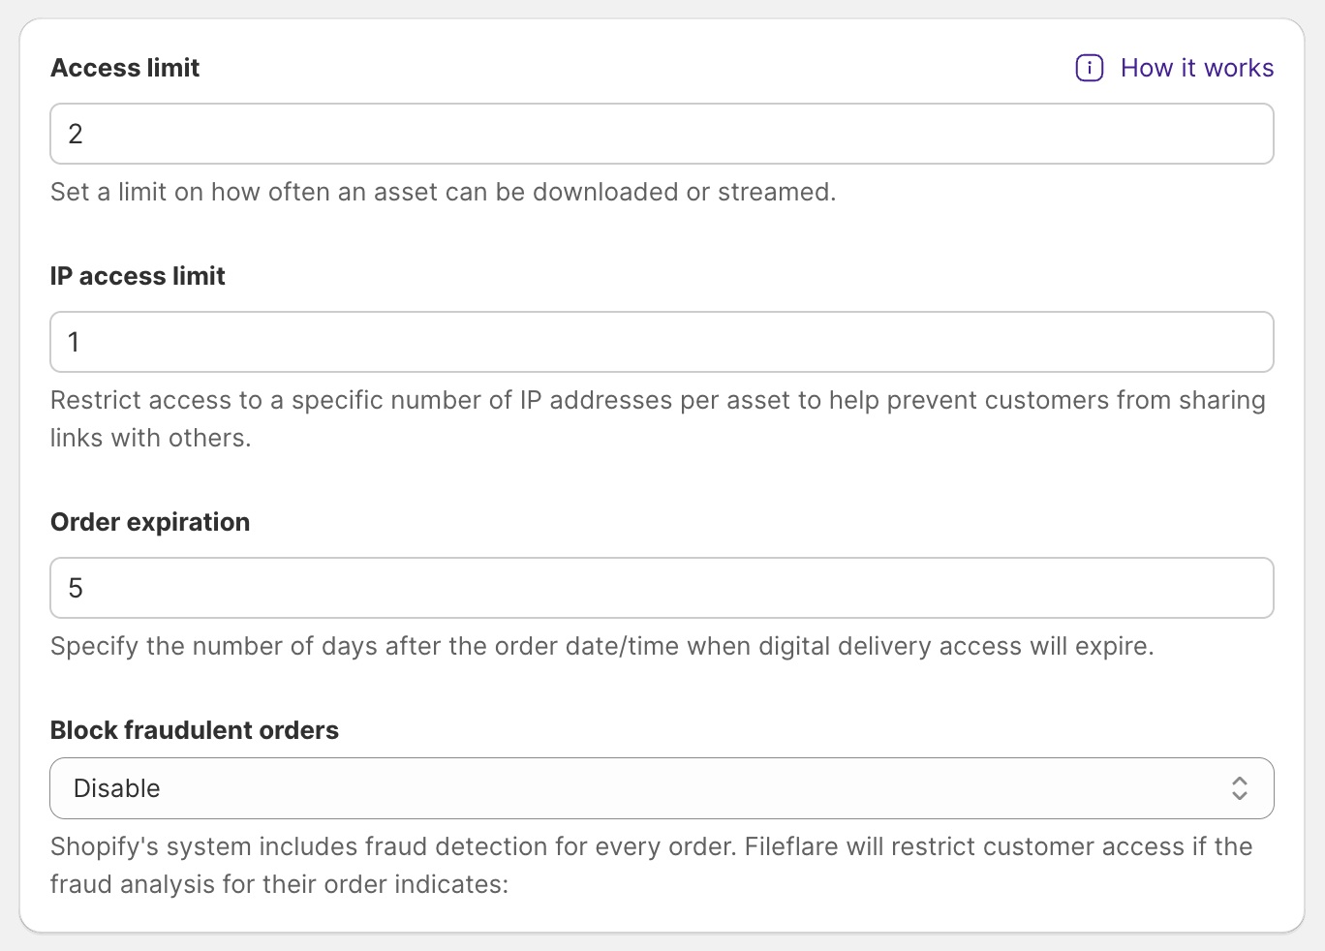The height and width of the screenshot is (951, 1325).
Task: Click the value 5 in Order expiration
Action: [x=76, y=588]
